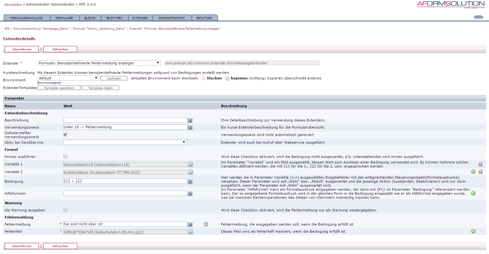This screenshot has height=254, width=489.
Task: Add another Fehlerfeld entry
Action: coord(473,231)
